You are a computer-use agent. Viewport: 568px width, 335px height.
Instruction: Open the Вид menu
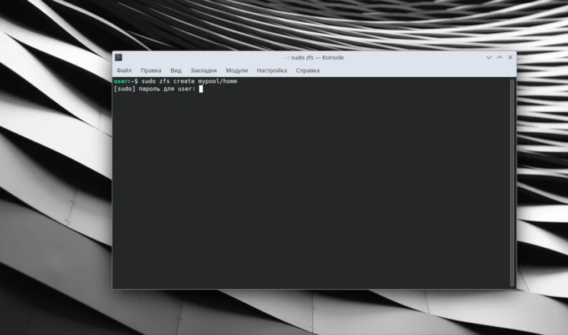tap(176, 71)
